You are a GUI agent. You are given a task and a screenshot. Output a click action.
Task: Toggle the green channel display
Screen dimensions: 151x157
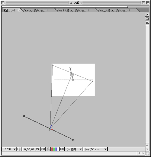[54, 149]
